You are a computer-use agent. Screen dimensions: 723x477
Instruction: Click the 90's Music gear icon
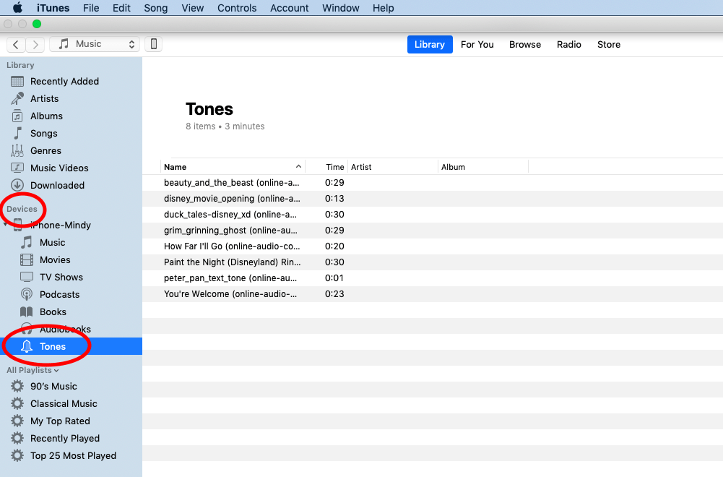pyautogui.click(x=17, y=386)
